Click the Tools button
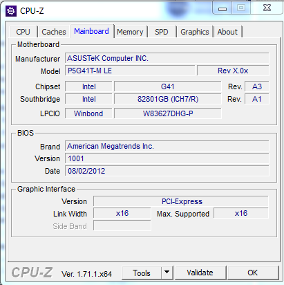 point(142,273)
